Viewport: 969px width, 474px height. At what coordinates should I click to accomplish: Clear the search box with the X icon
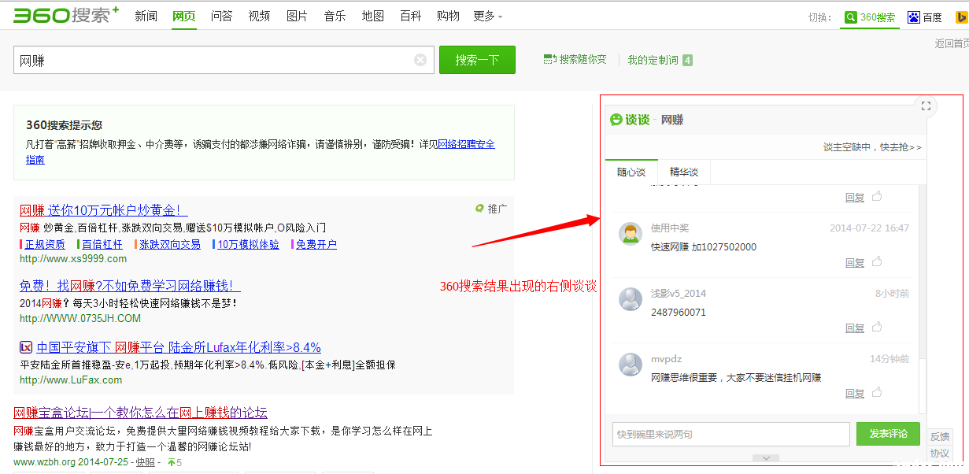[420, 60]
